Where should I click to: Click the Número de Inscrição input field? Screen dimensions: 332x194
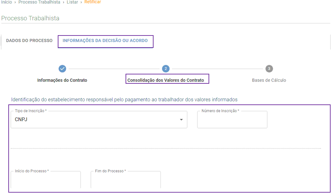232,120
